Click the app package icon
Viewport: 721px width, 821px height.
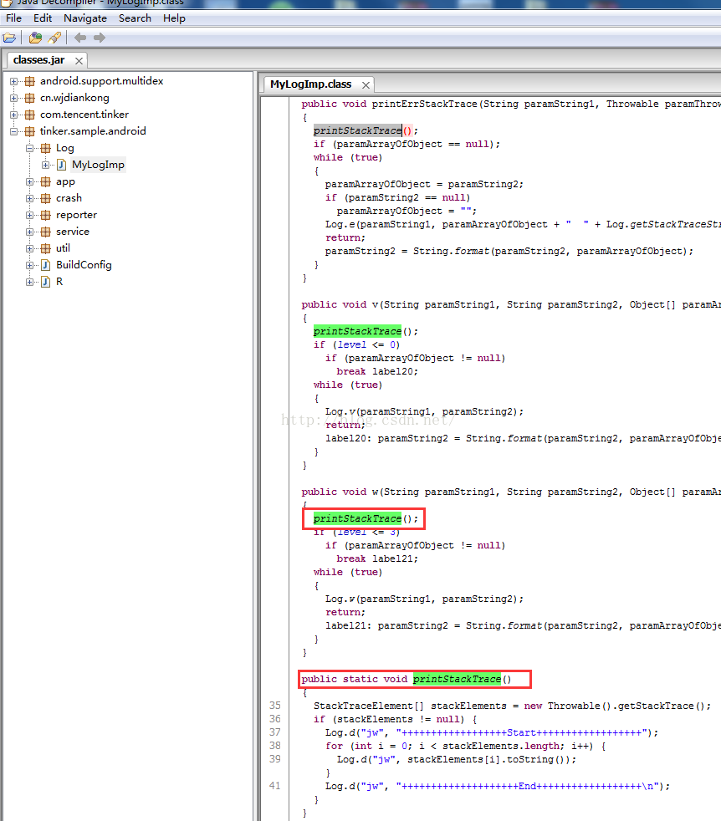point(46,181)
